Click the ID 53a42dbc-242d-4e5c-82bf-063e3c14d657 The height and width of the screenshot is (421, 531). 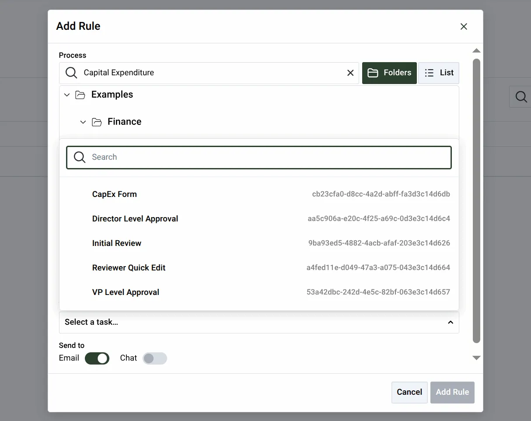(378, 292)
